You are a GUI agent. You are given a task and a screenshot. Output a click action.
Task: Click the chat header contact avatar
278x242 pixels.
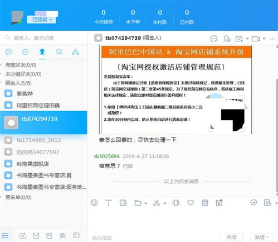(x=98, y=38)
